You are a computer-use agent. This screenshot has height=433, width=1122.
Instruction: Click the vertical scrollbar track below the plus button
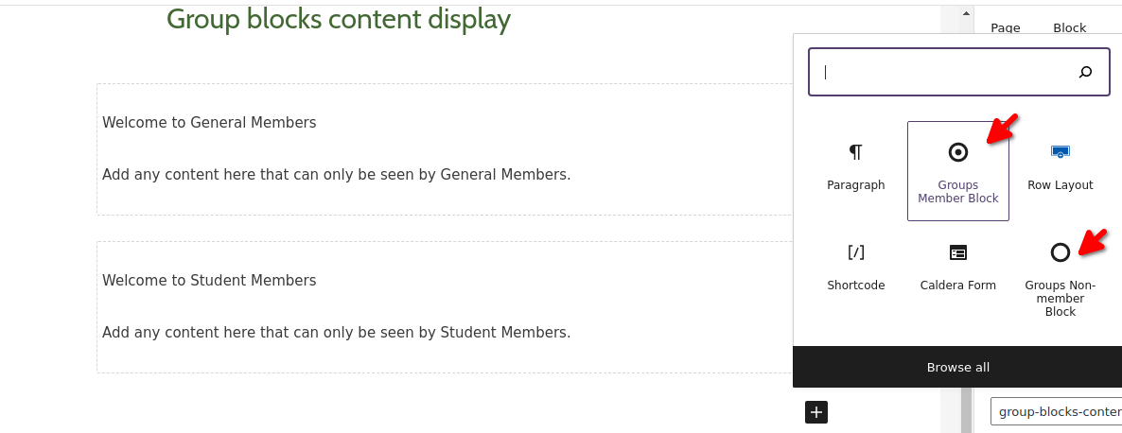(x=966, y=411)
